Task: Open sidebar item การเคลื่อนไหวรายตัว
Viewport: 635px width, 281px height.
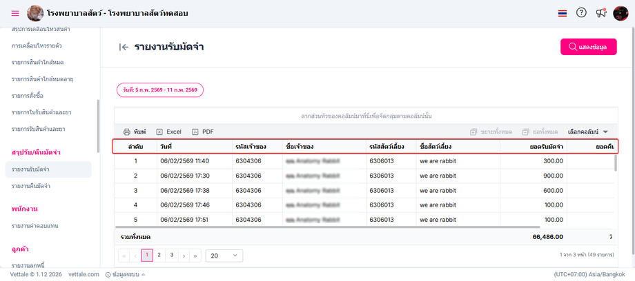Action: pyautogui.click(x=37, y=45)
